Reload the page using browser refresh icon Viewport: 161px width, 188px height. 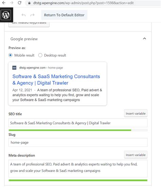[x=19, y=3]
